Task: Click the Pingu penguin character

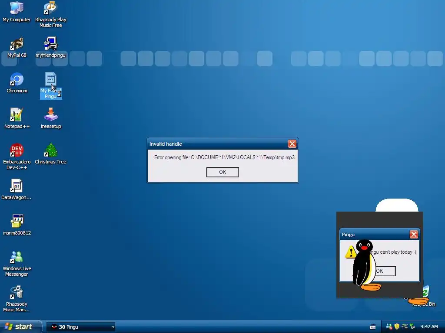Action: click(x=365, y=265)
